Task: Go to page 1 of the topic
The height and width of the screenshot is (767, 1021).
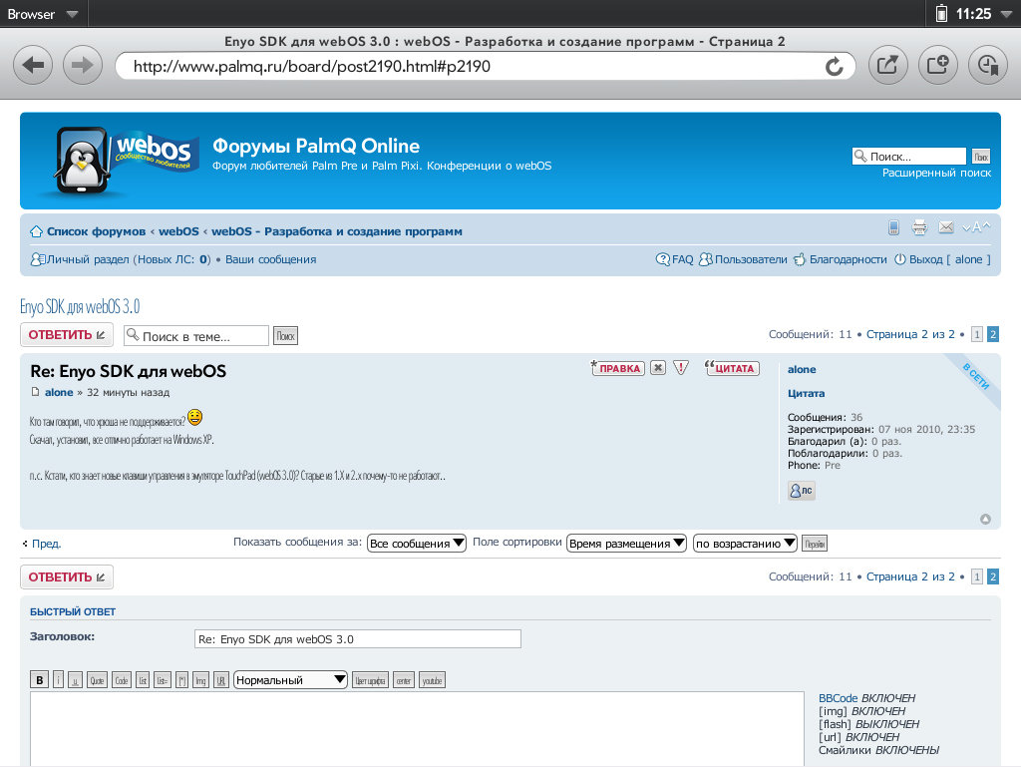Action: point(977,335)
